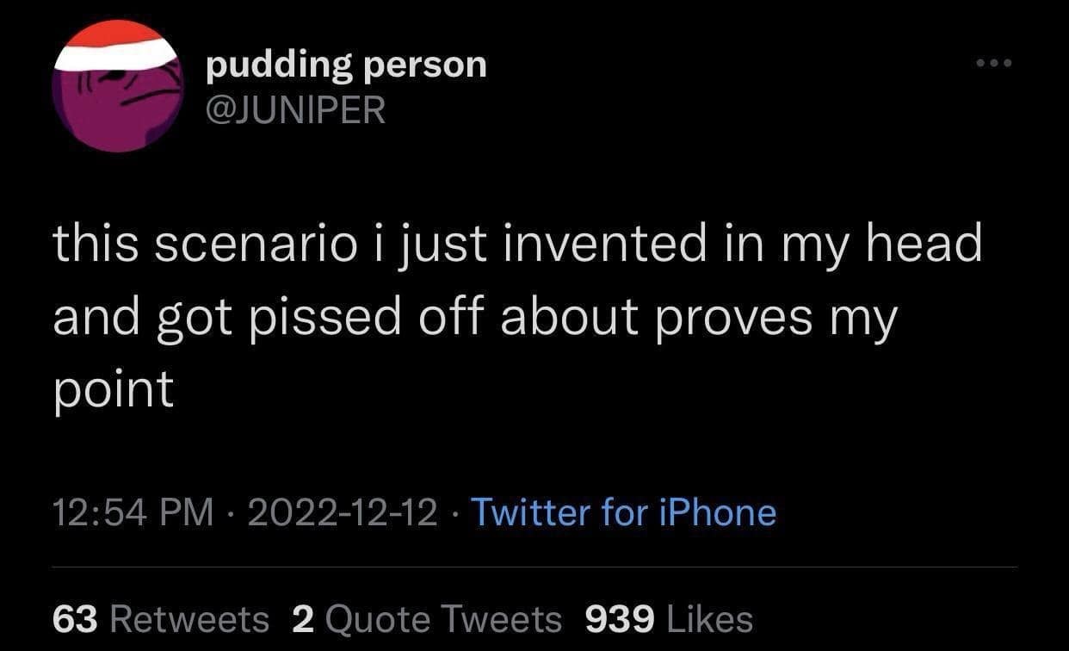The width and height of the screenshot is (1069, 651).
Task: Open the three-dot more options menu
Action: 996,63
